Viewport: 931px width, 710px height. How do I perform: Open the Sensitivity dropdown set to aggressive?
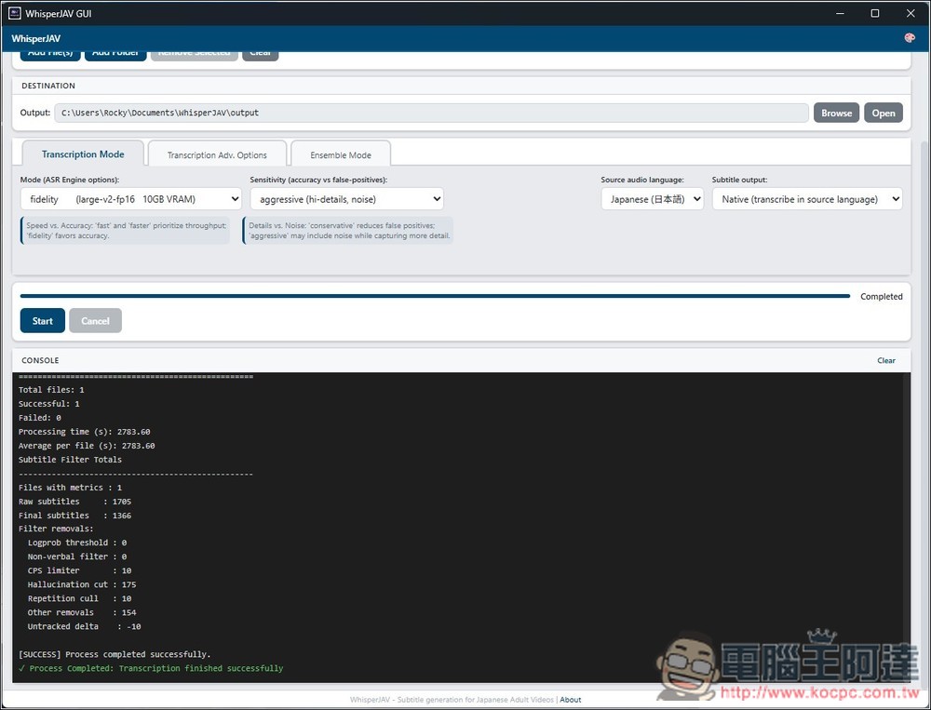(x=346, y=199)
